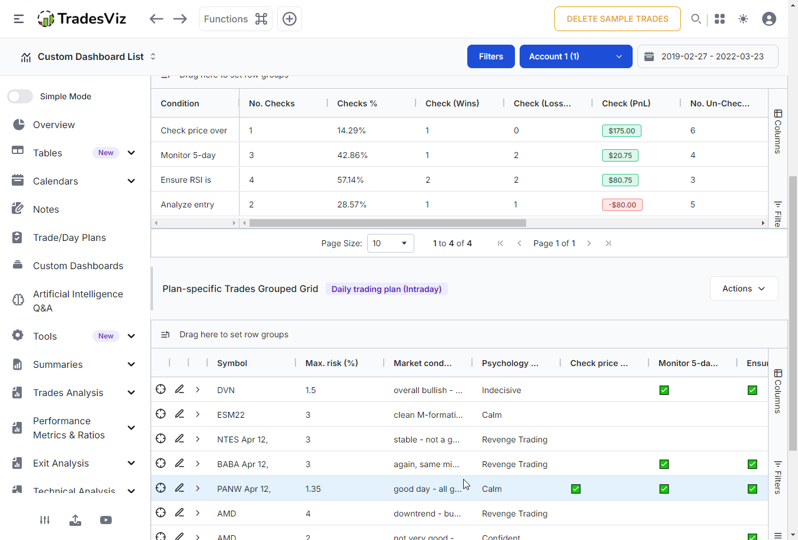
Task: Toggle Check price checkbox in PANW row
Action: pos(576,489)
